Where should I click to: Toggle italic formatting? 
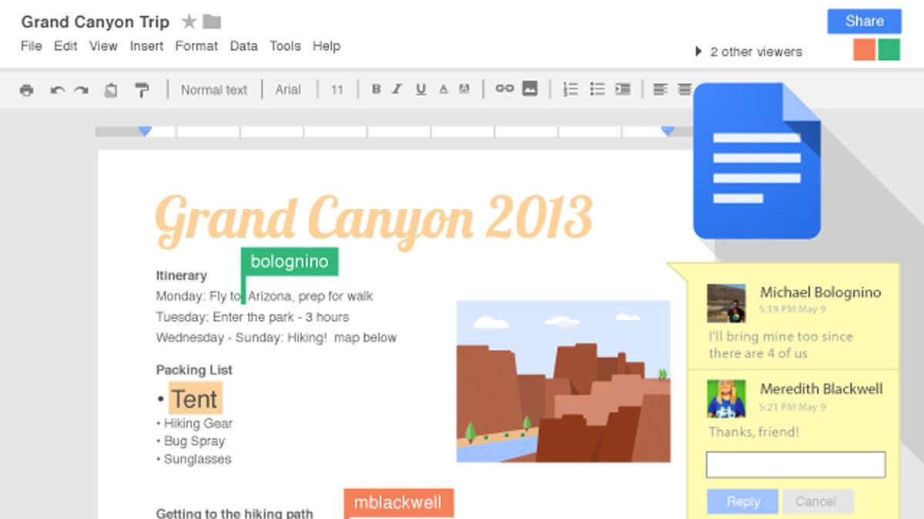tap(397, 89)
